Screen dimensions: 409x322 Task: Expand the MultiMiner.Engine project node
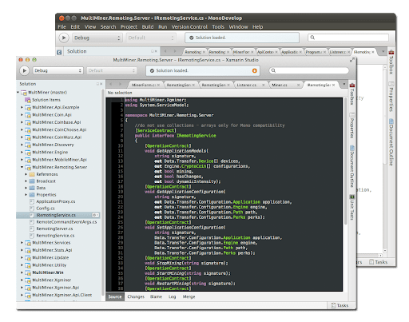pos(22,152)
